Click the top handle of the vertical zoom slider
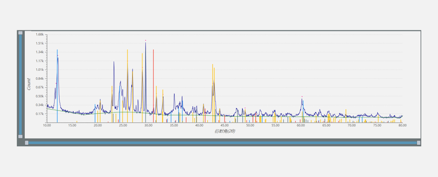Viewport: 438px width, 177px height. click(20, 33)
